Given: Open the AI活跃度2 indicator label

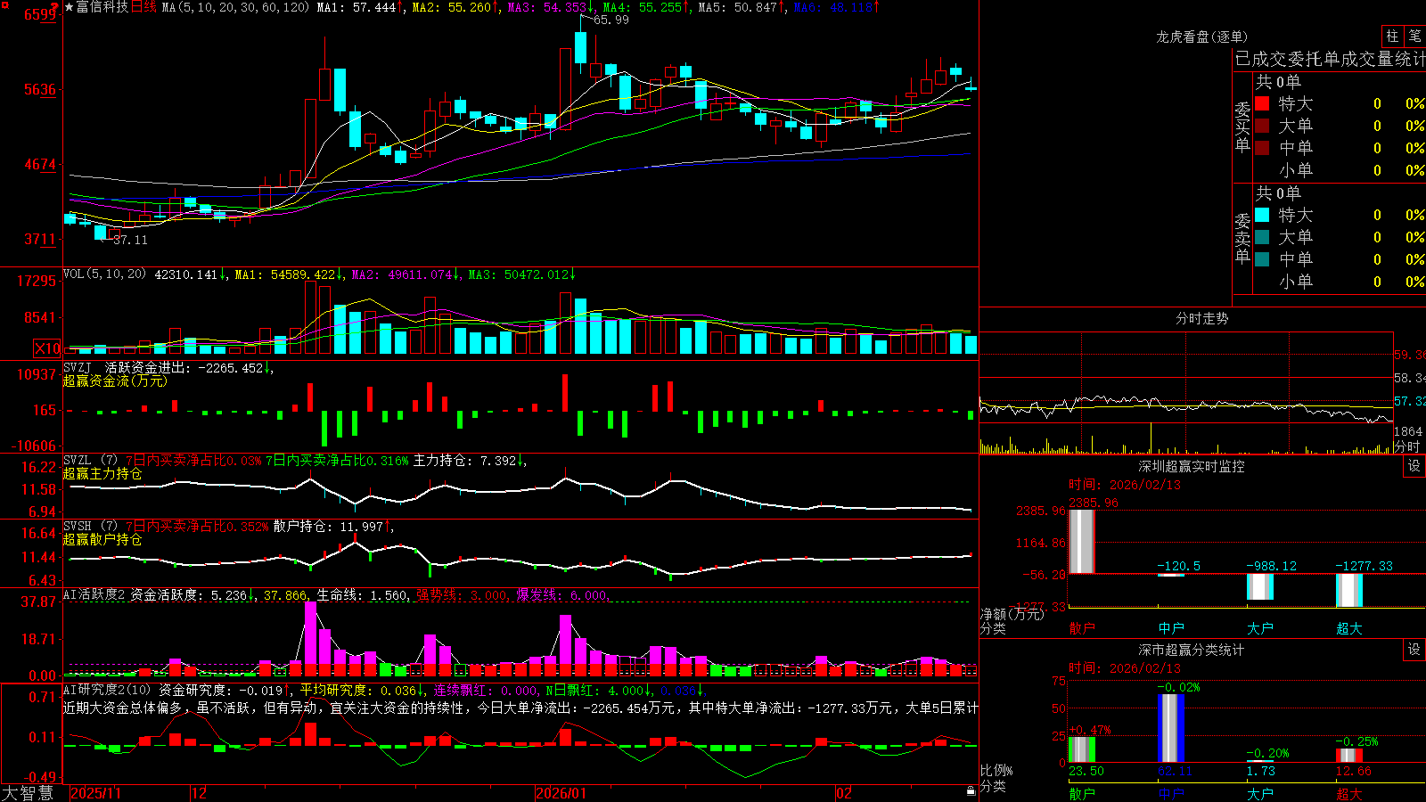Looking at the screenshot, I should pos(94,595).
